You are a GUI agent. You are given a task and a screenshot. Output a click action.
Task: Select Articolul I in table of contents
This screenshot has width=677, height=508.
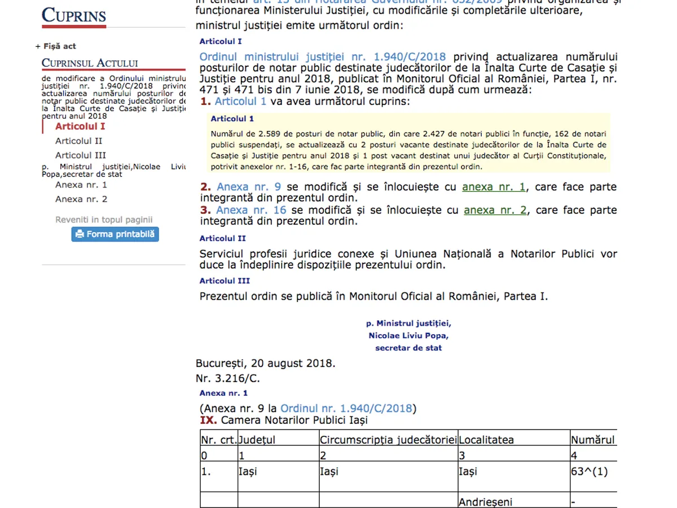pyautogui.click(x=80, y=126)
